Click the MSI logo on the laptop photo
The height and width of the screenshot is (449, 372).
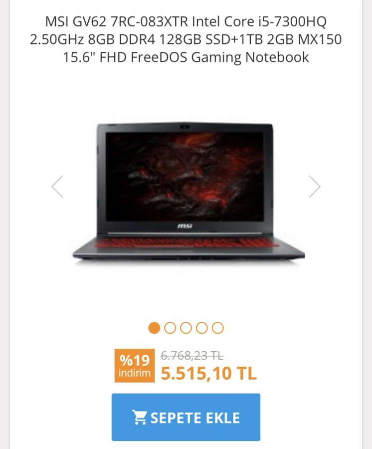185,226
